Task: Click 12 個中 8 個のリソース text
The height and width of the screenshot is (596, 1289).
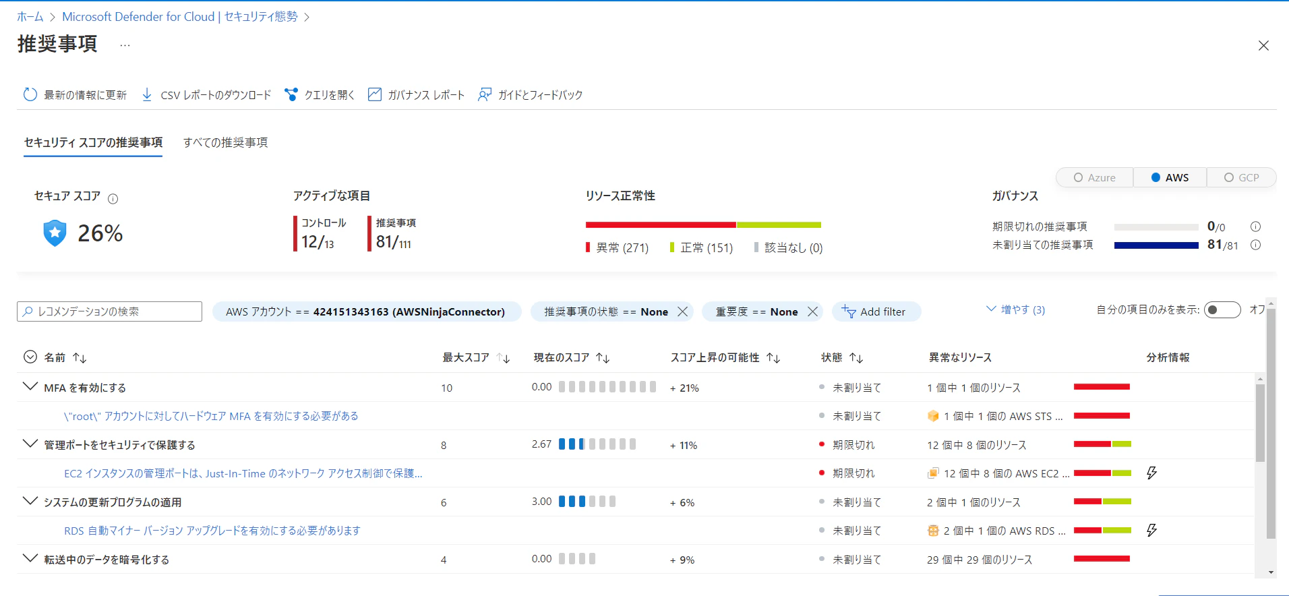Action: coord(977,445)
